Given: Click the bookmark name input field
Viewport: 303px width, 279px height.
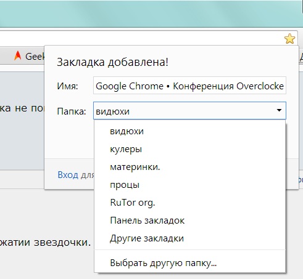Looking at the screenshot, I should click(x=189, y=86).
